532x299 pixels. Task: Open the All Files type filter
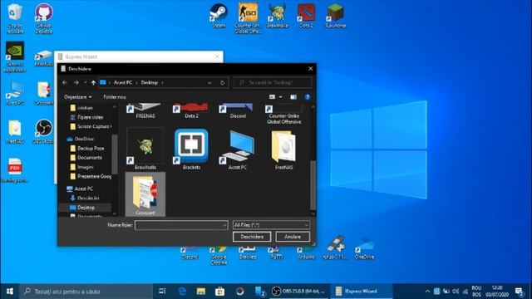[271, 225]
